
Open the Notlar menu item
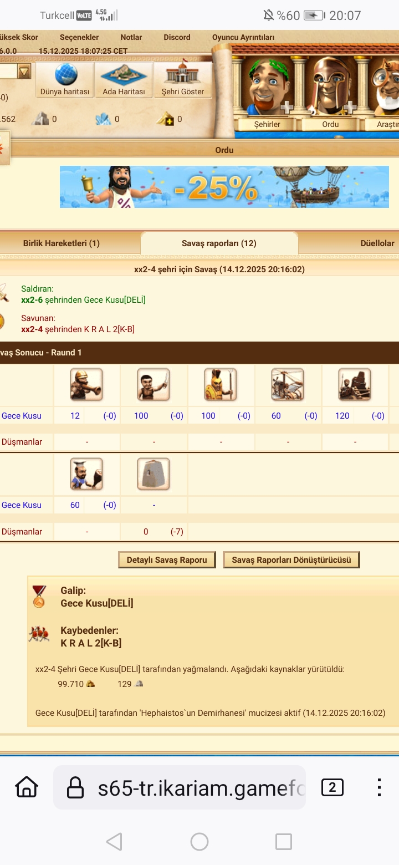click(131, 37)
